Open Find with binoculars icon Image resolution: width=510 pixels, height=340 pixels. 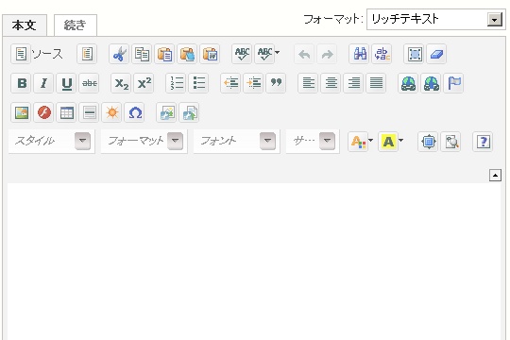click(359, 54)
